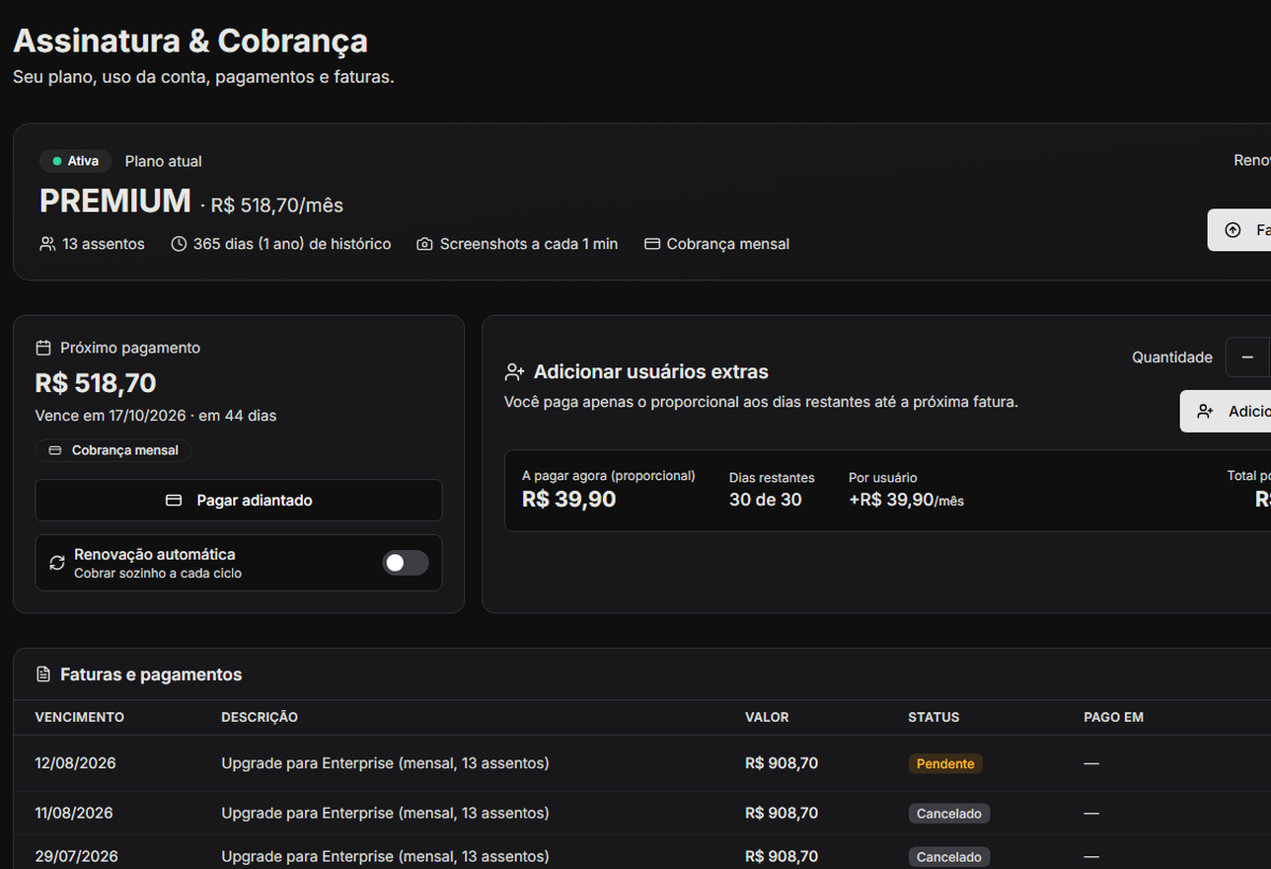Image resolution: width=1271 pixels, height=869 pixels.
Task: Click the "Faturas e pagamentos" section heading
Action: [151, 674]
